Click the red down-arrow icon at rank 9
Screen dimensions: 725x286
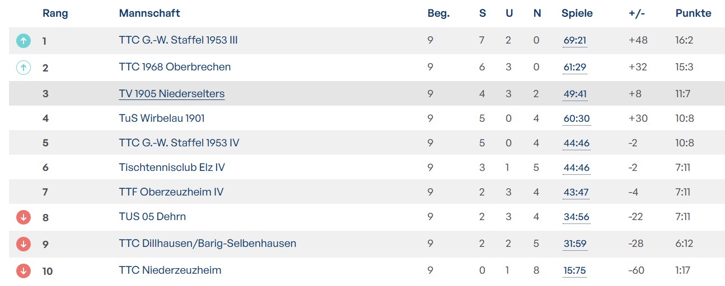point(23,244)
